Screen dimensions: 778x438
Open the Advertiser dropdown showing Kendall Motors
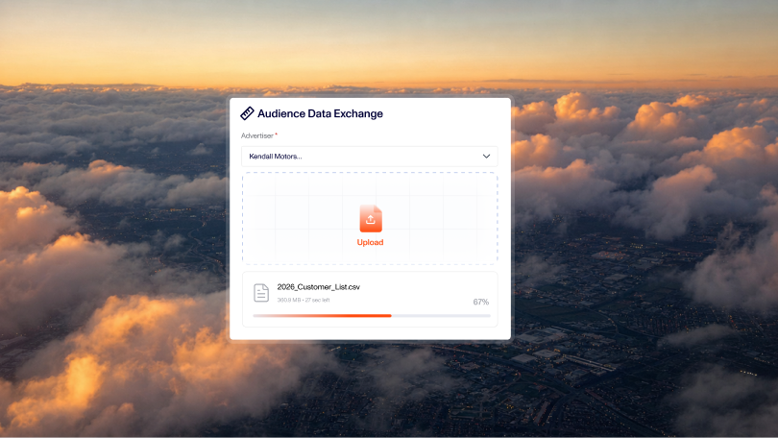click(x=370, y=157)
